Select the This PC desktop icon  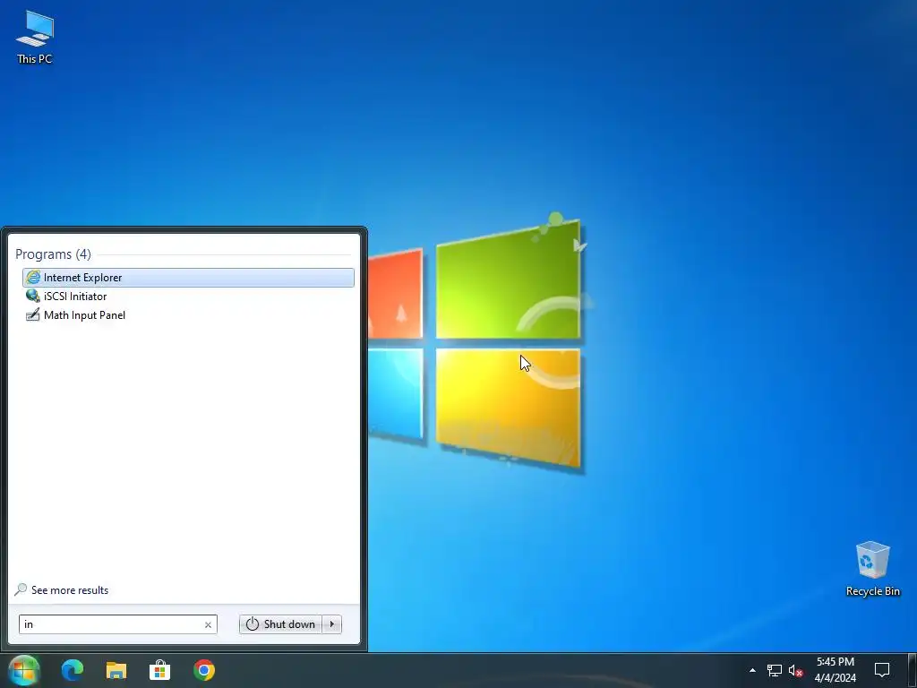coord(35,37)
